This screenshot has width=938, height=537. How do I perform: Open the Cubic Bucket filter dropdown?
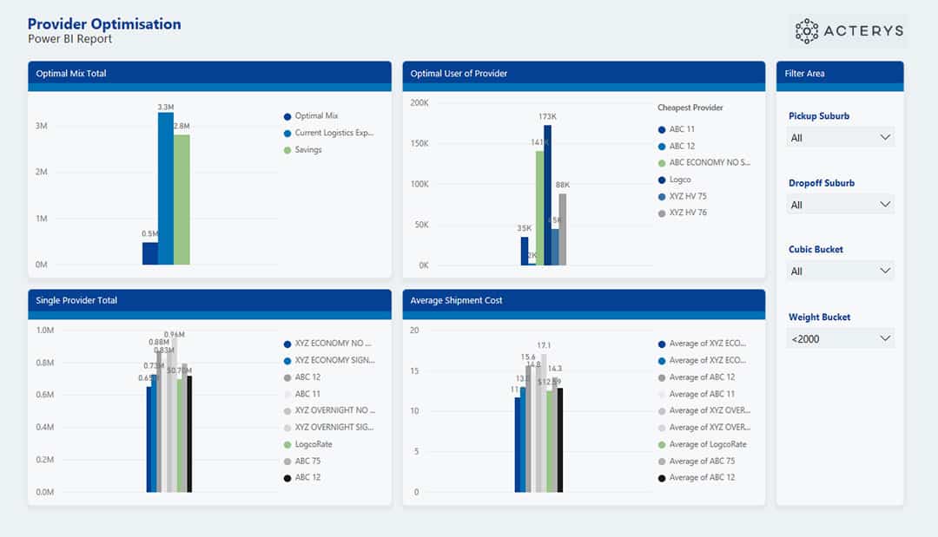click(x=841, y=271)
